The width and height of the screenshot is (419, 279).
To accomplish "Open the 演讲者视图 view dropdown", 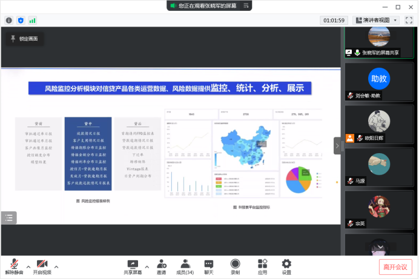I will pyautogui.click(x=376, y=20).
